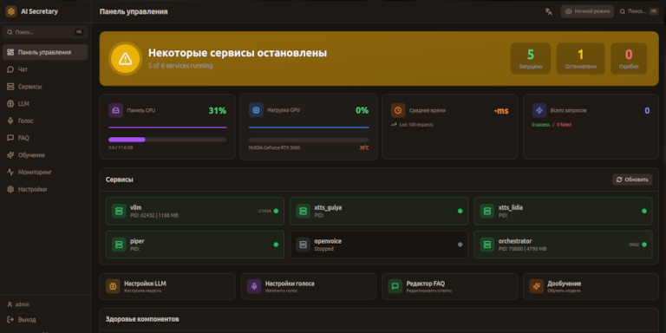This screenshot has width=666, height=333.
Task: Open Настройки голоса quick link
Action: pyautogui.click(x=309, y=287)
